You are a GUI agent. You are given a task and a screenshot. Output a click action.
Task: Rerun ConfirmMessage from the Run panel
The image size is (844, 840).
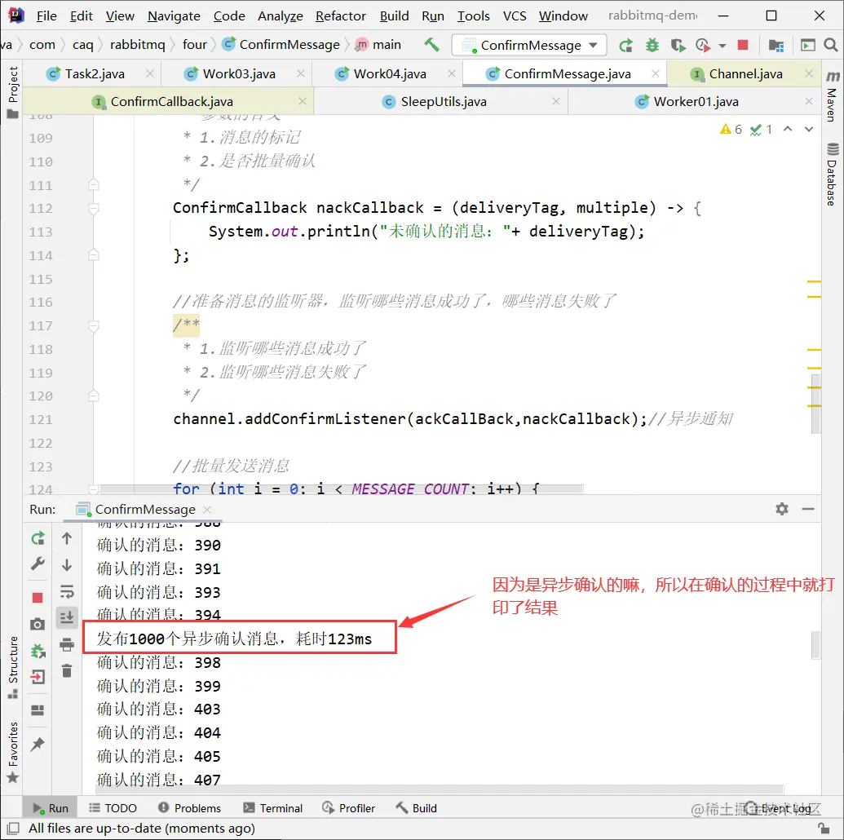click(36, 538)
